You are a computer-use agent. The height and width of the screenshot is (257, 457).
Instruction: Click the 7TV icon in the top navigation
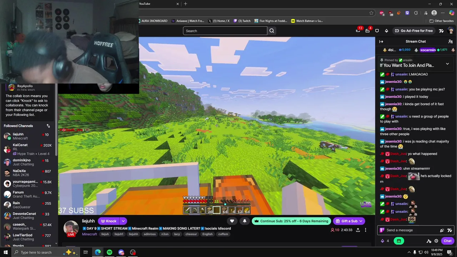pyautogui.click(x=441, y=31)
